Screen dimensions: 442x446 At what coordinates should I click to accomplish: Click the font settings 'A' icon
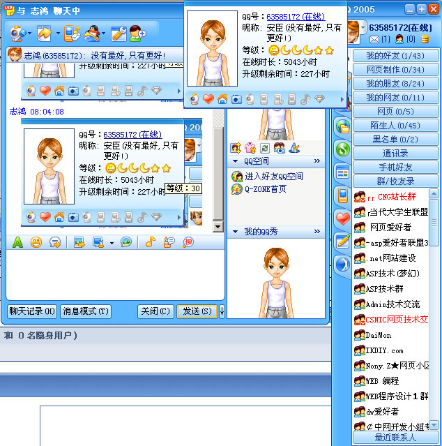click(x=17, y=242)
